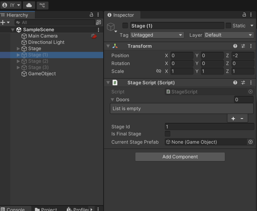
Task: Collapse the SampleScene tree
Action: click(x=13, y=30)
